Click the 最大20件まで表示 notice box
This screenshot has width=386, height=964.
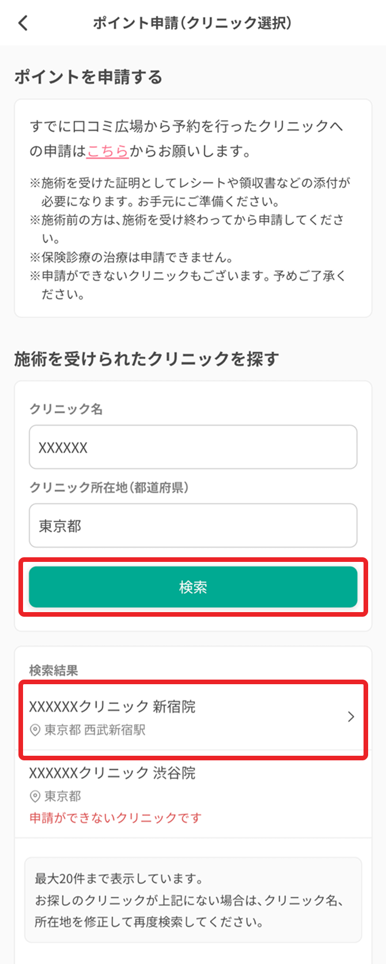click(193, 900)
